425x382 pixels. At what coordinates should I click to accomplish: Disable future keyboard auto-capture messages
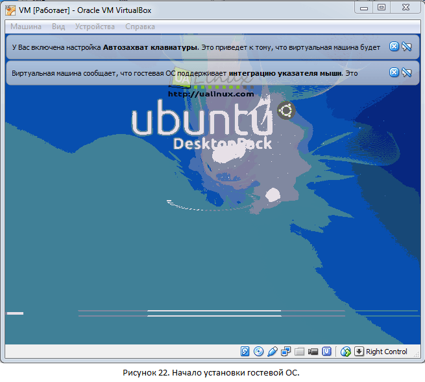[407, 47]
